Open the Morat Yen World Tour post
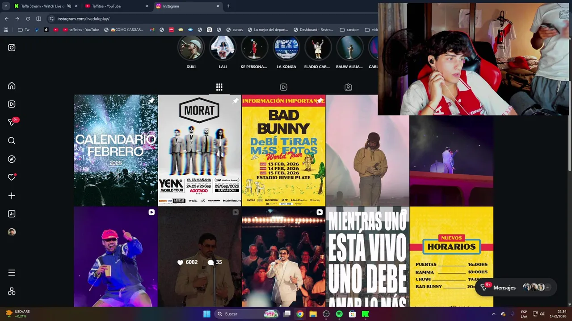The width and height of the screenshot is (572, 321). (199, 150)
